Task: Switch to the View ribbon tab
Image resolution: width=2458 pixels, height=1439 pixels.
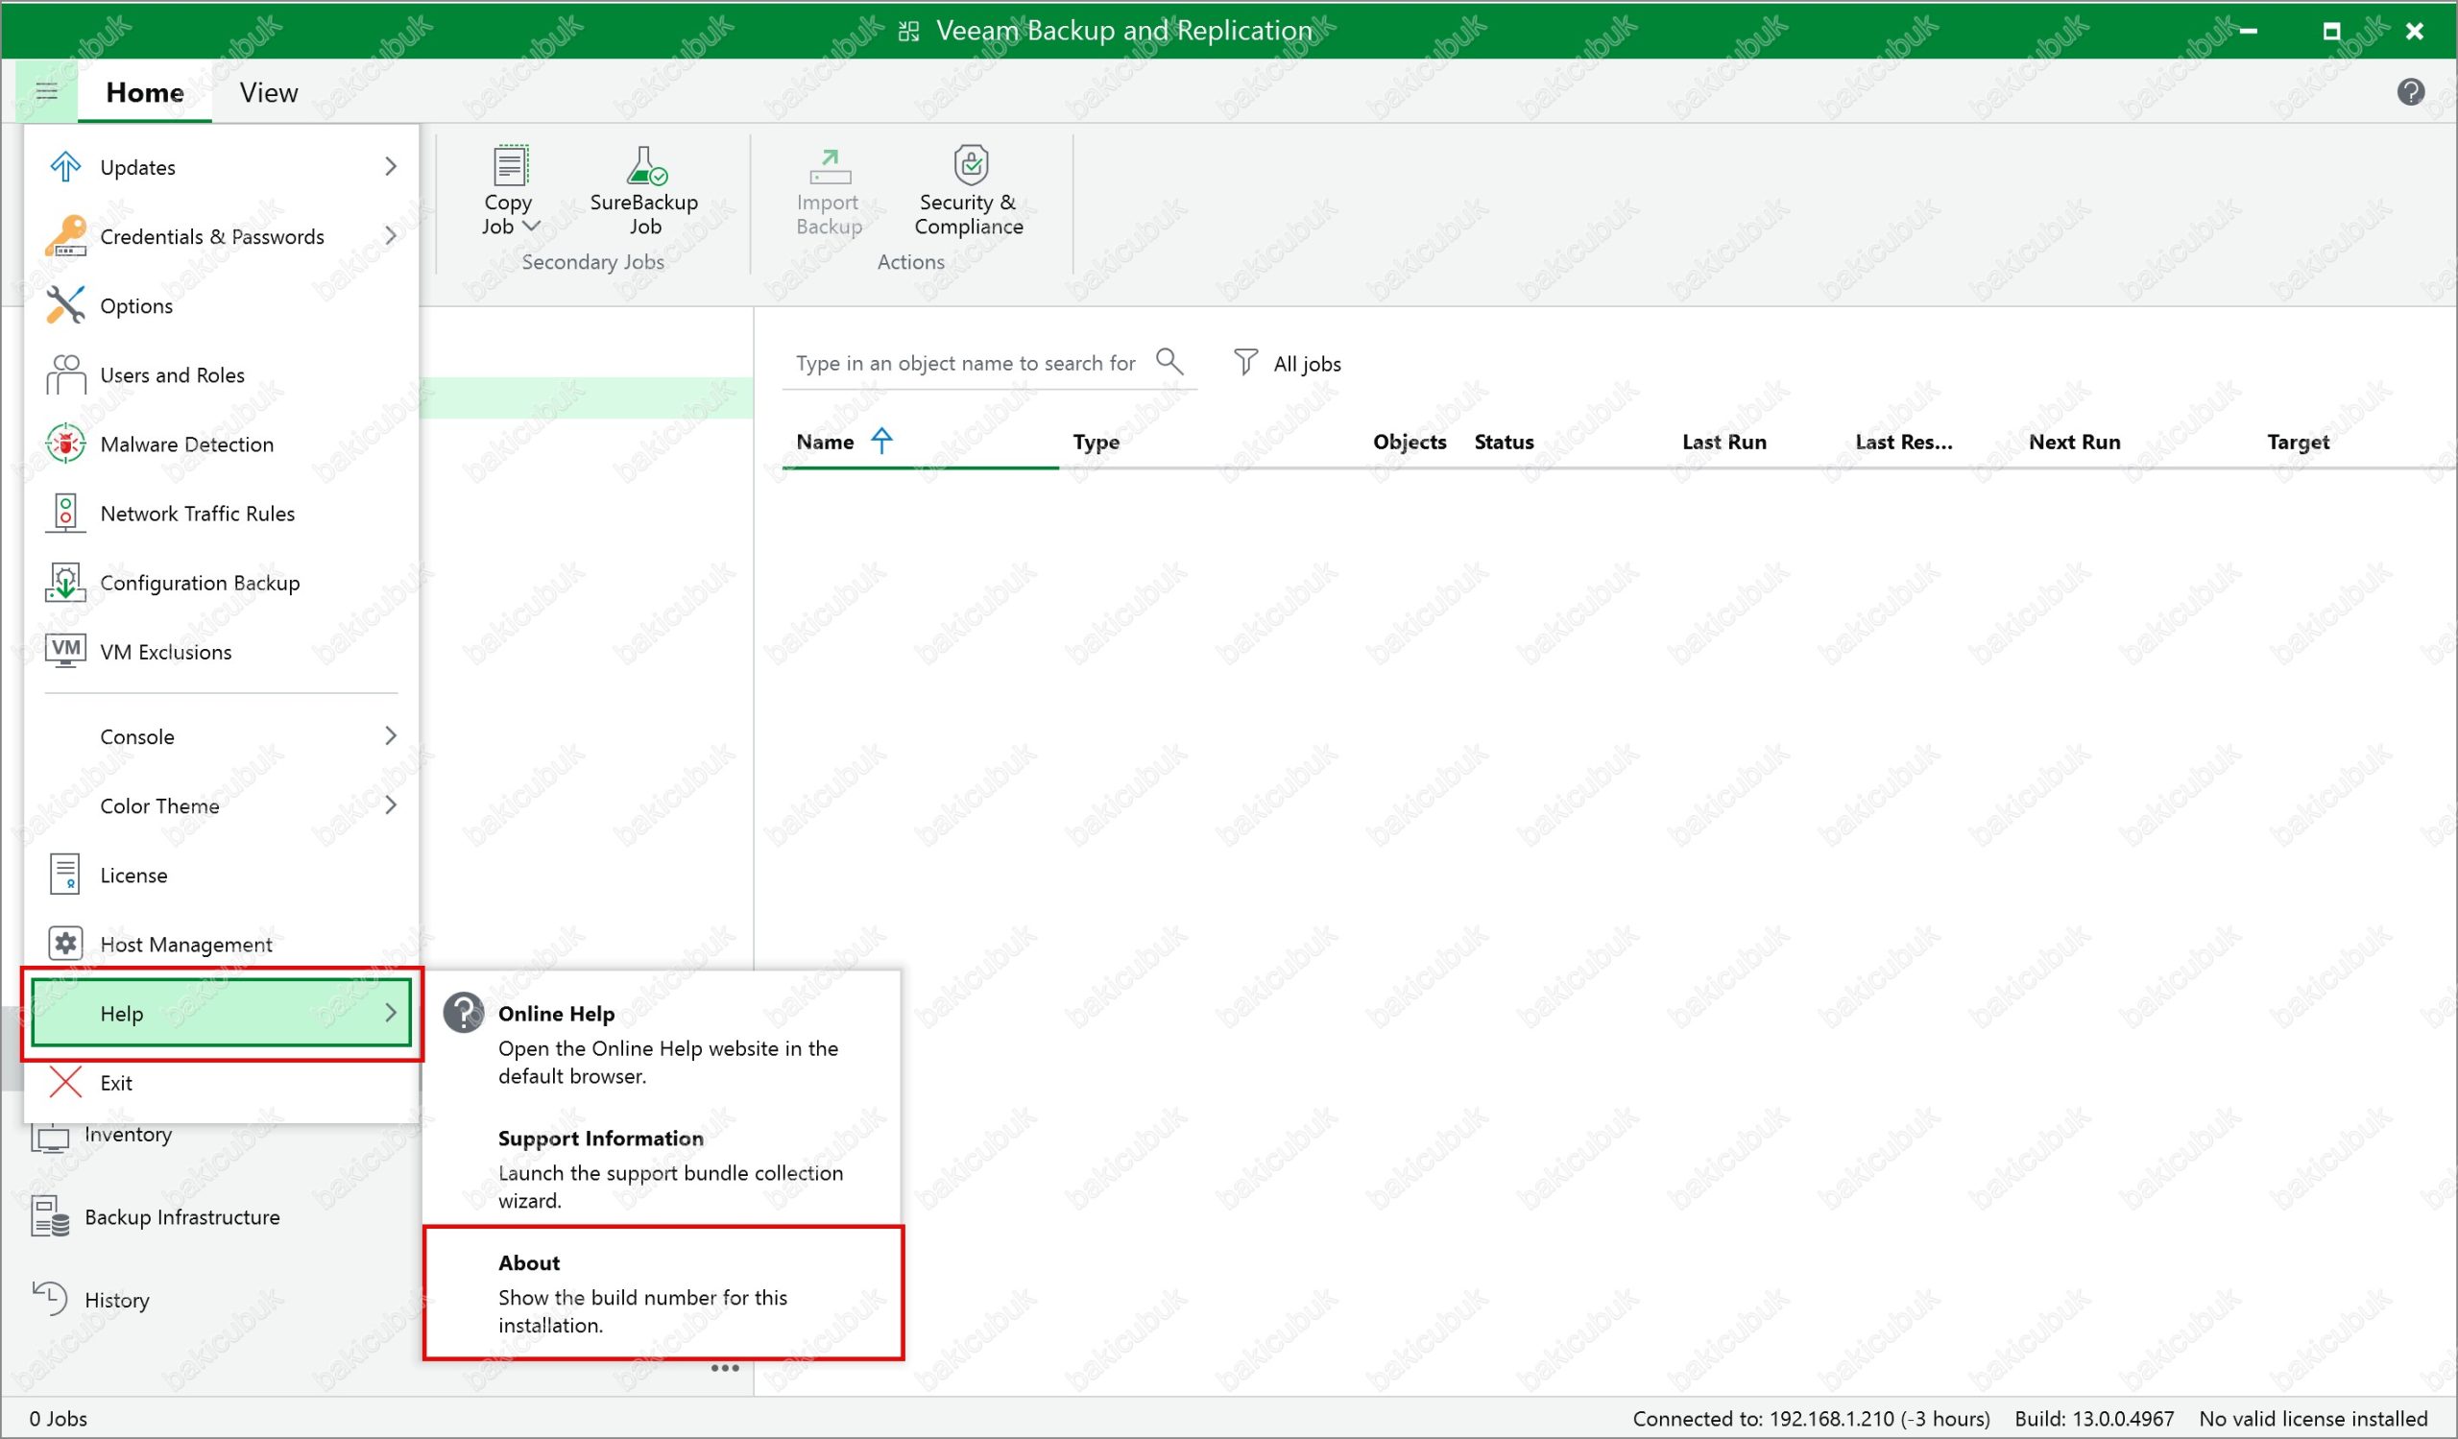Action: point(269,92)
